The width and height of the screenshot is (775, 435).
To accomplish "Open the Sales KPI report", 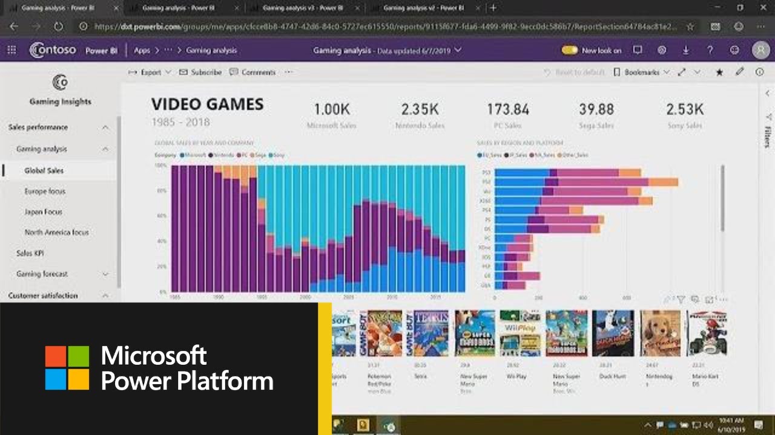I will point(30,254).
